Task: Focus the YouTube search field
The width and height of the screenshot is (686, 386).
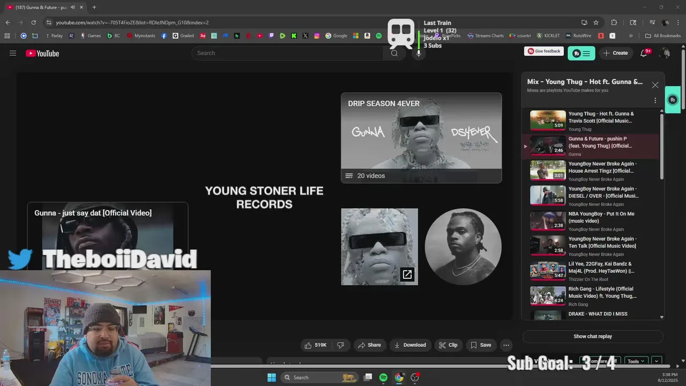Action: [x=287, y=53]
